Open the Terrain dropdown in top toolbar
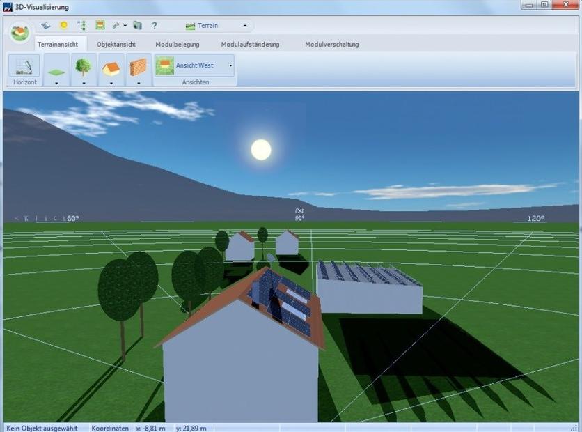The width and height of the screenshot is (582, 432). pos(216,26)
